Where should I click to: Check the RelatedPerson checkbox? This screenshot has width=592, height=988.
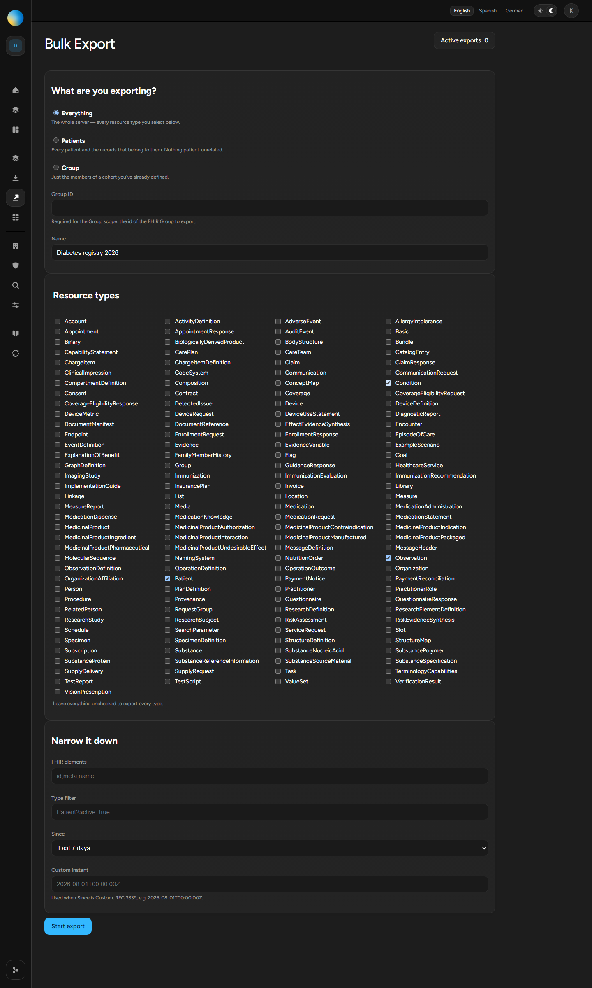pyautogui.click(x=58, y=610)
